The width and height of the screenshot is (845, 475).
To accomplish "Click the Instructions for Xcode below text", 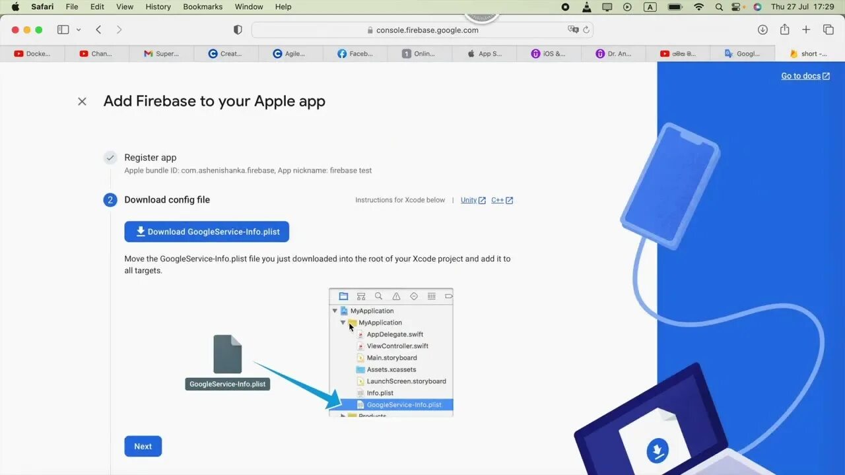I will coord(400,200).
